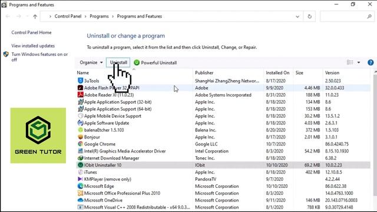Click the Apple Software Update icon
Screen dimensions: 377x212
pos(80,123)
